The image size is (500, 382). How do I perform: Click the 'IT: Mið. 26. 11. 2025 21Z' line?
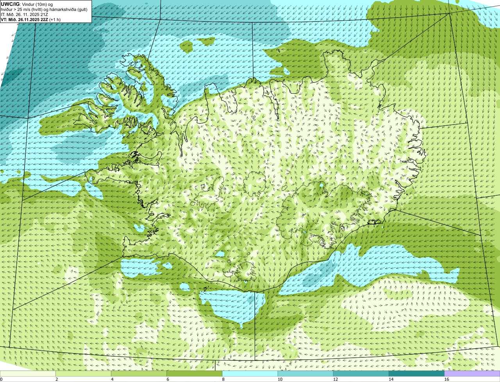pyautogui.click(x=25, y=14)
